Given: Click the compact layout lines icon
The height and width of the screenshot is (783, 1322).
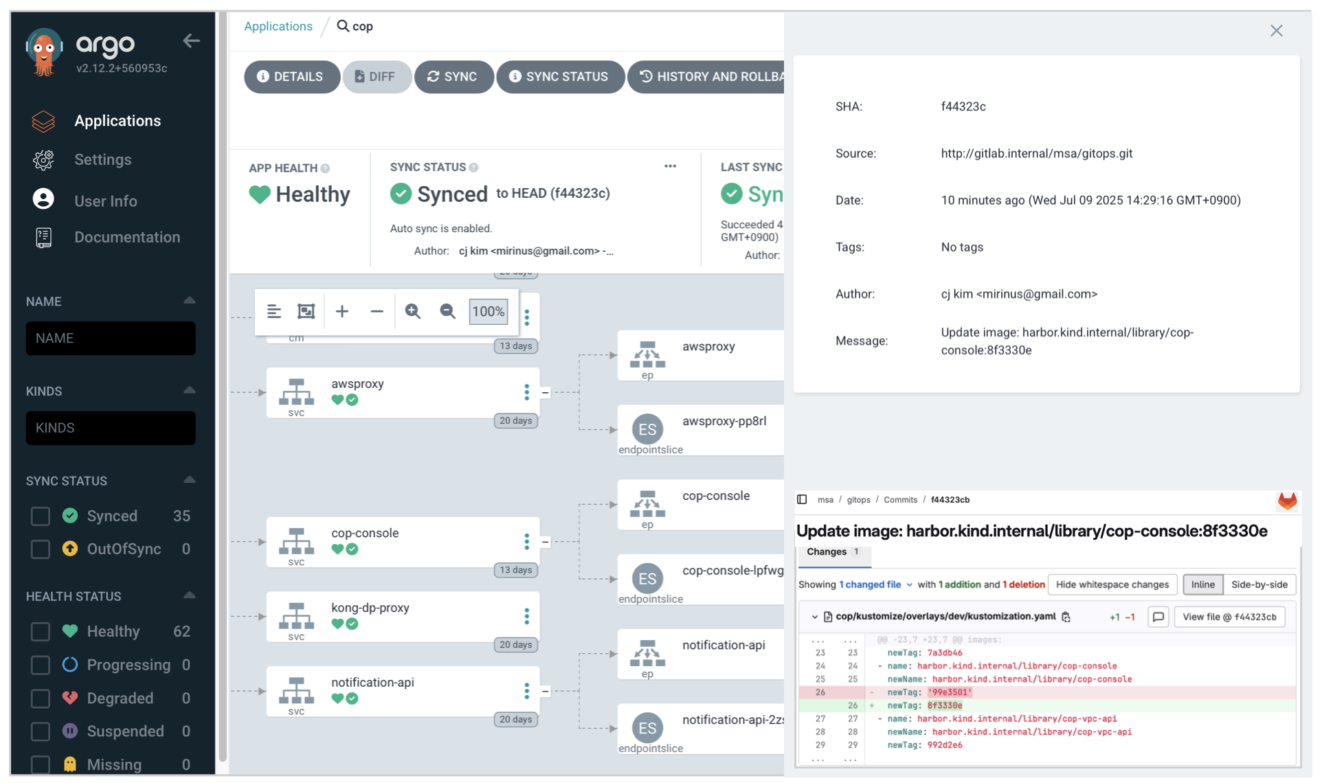Looking at the screenshot, I should coord(273,312).
